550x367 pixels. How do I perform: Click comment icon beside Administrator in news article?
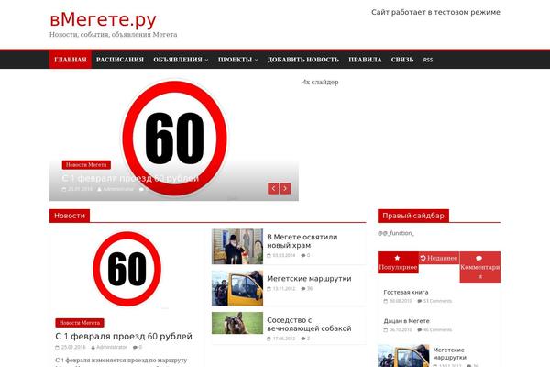pos(135,347)
